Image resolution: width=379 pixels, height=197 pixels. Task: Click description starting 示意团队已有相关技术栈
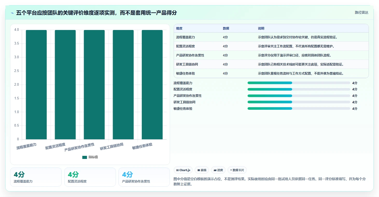coord(301,64)
